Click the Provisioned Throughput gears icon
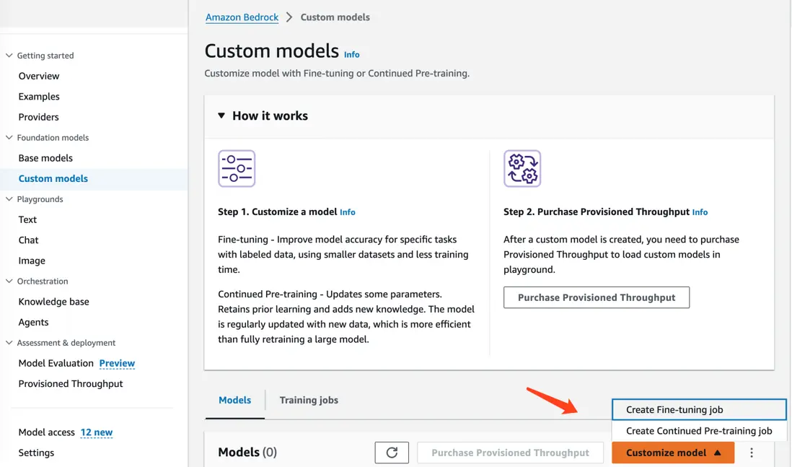 pyautogui.click(x=522, y=169)
